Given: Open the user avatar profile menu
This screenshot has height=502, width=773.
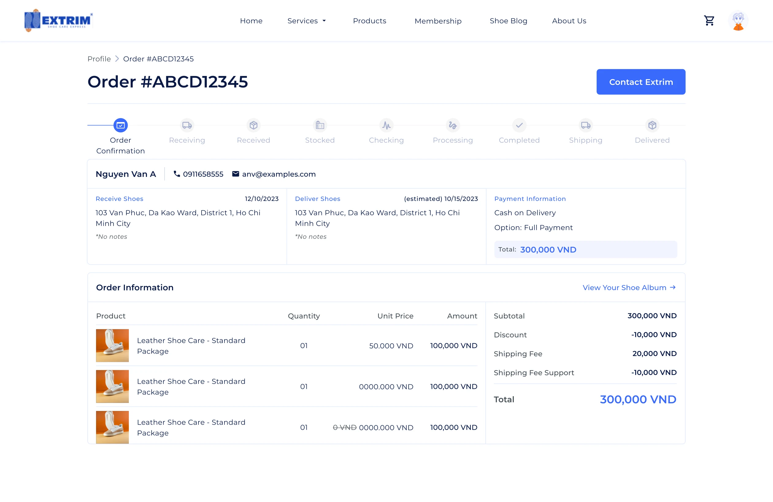Looking at the screenshot, I should 738,21.
